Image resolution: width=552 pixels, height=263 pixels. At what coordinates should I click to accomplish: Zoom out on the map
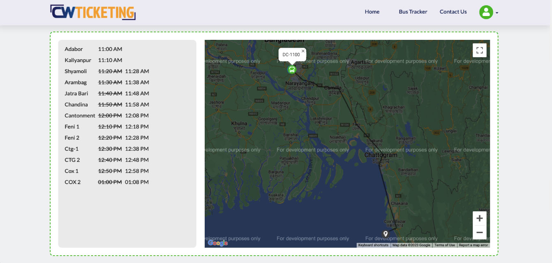(479, 232)
